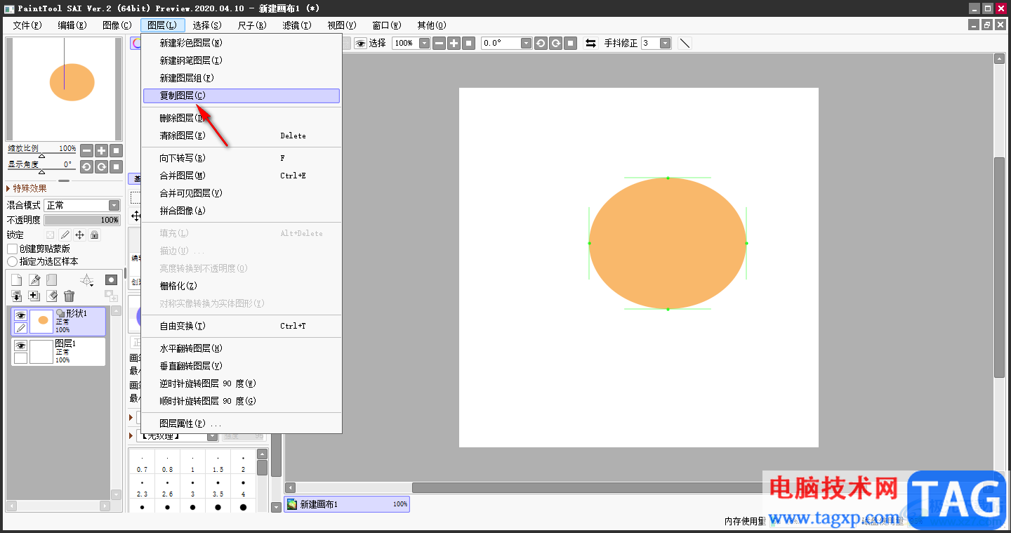Click the 不透明度 opacity slider
The width and height of the screenshot is (1011, 533).
point(81,220)
